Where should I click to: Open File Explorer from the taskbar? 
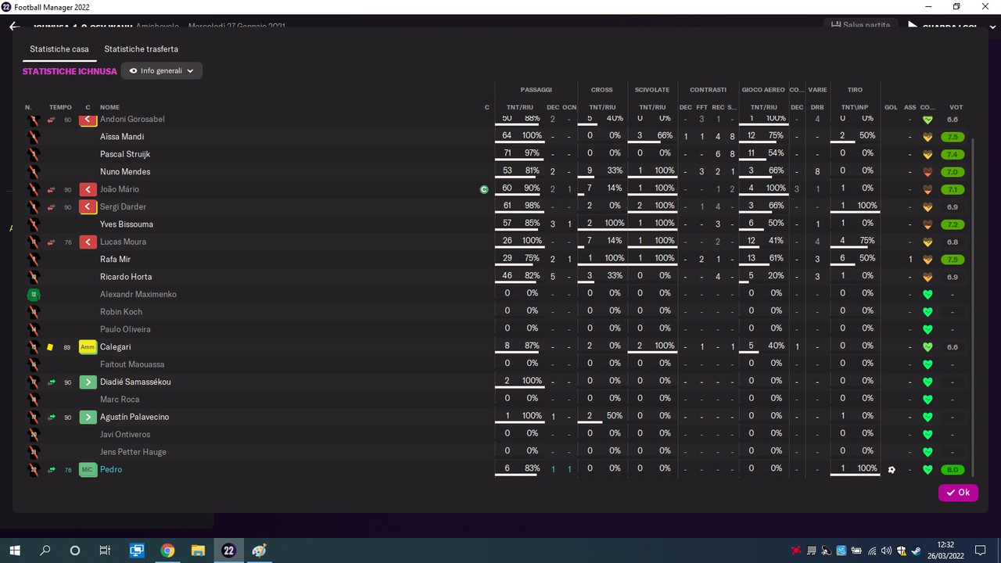point(198,550)
